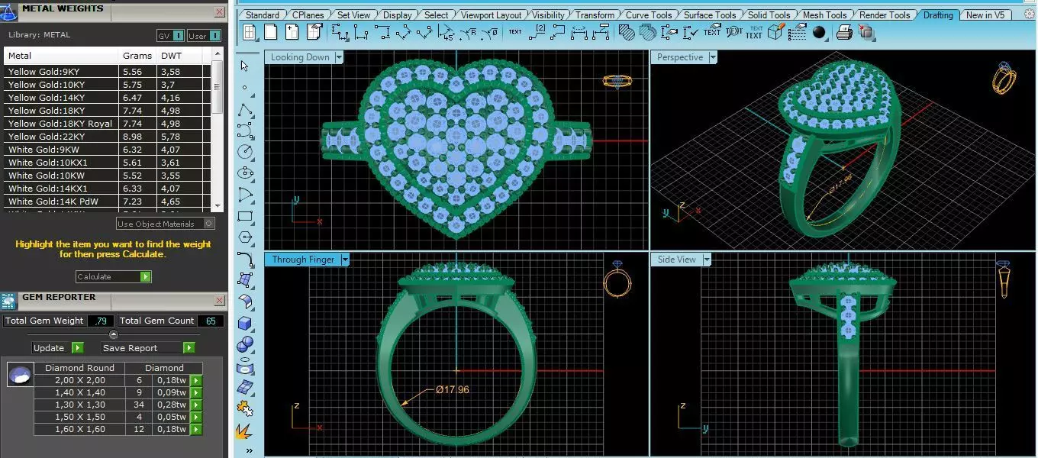
Task: Select the Yellow Gold:18KY Royal row
Action: (107, 124)
